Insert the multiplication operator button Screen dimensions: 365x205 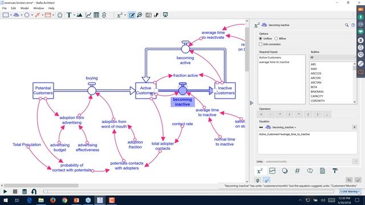280,114
